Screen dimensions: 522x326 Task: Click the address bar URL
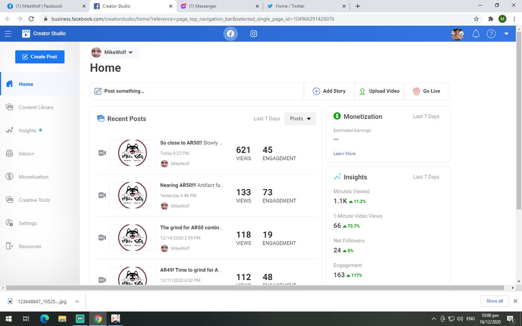[x=193, y=19]
